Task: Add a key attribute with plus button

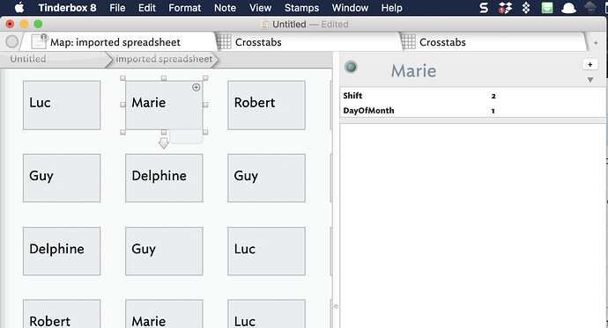Action: coord(589,64)
